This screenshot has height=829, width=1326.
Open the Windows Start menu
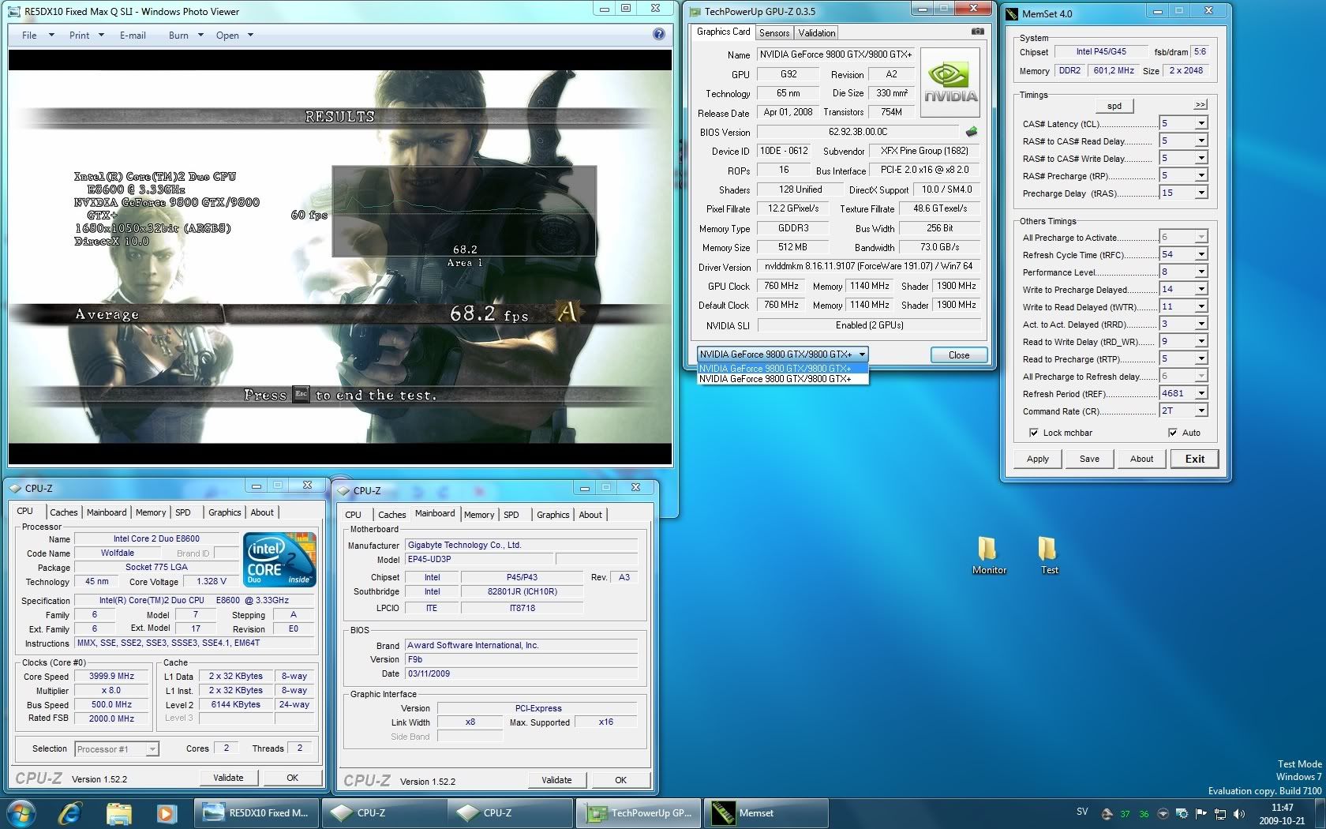[x=21, y=812]
